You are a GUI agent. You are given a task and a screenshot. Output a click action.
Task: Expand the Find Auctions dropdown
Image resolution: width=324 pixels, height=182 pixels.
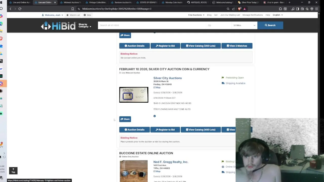196,15
